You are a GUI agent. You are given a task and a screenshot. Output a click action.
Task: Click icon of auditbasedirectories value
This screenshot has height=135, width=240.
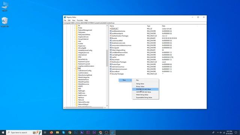point(111,31)
